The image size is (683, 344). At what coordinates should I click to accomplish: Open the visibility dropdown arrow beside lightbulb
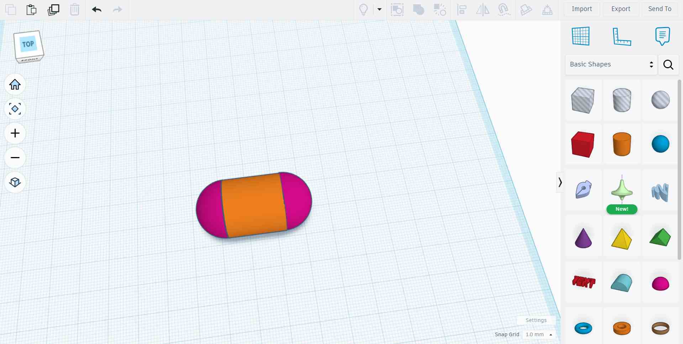tap(379, 10)
